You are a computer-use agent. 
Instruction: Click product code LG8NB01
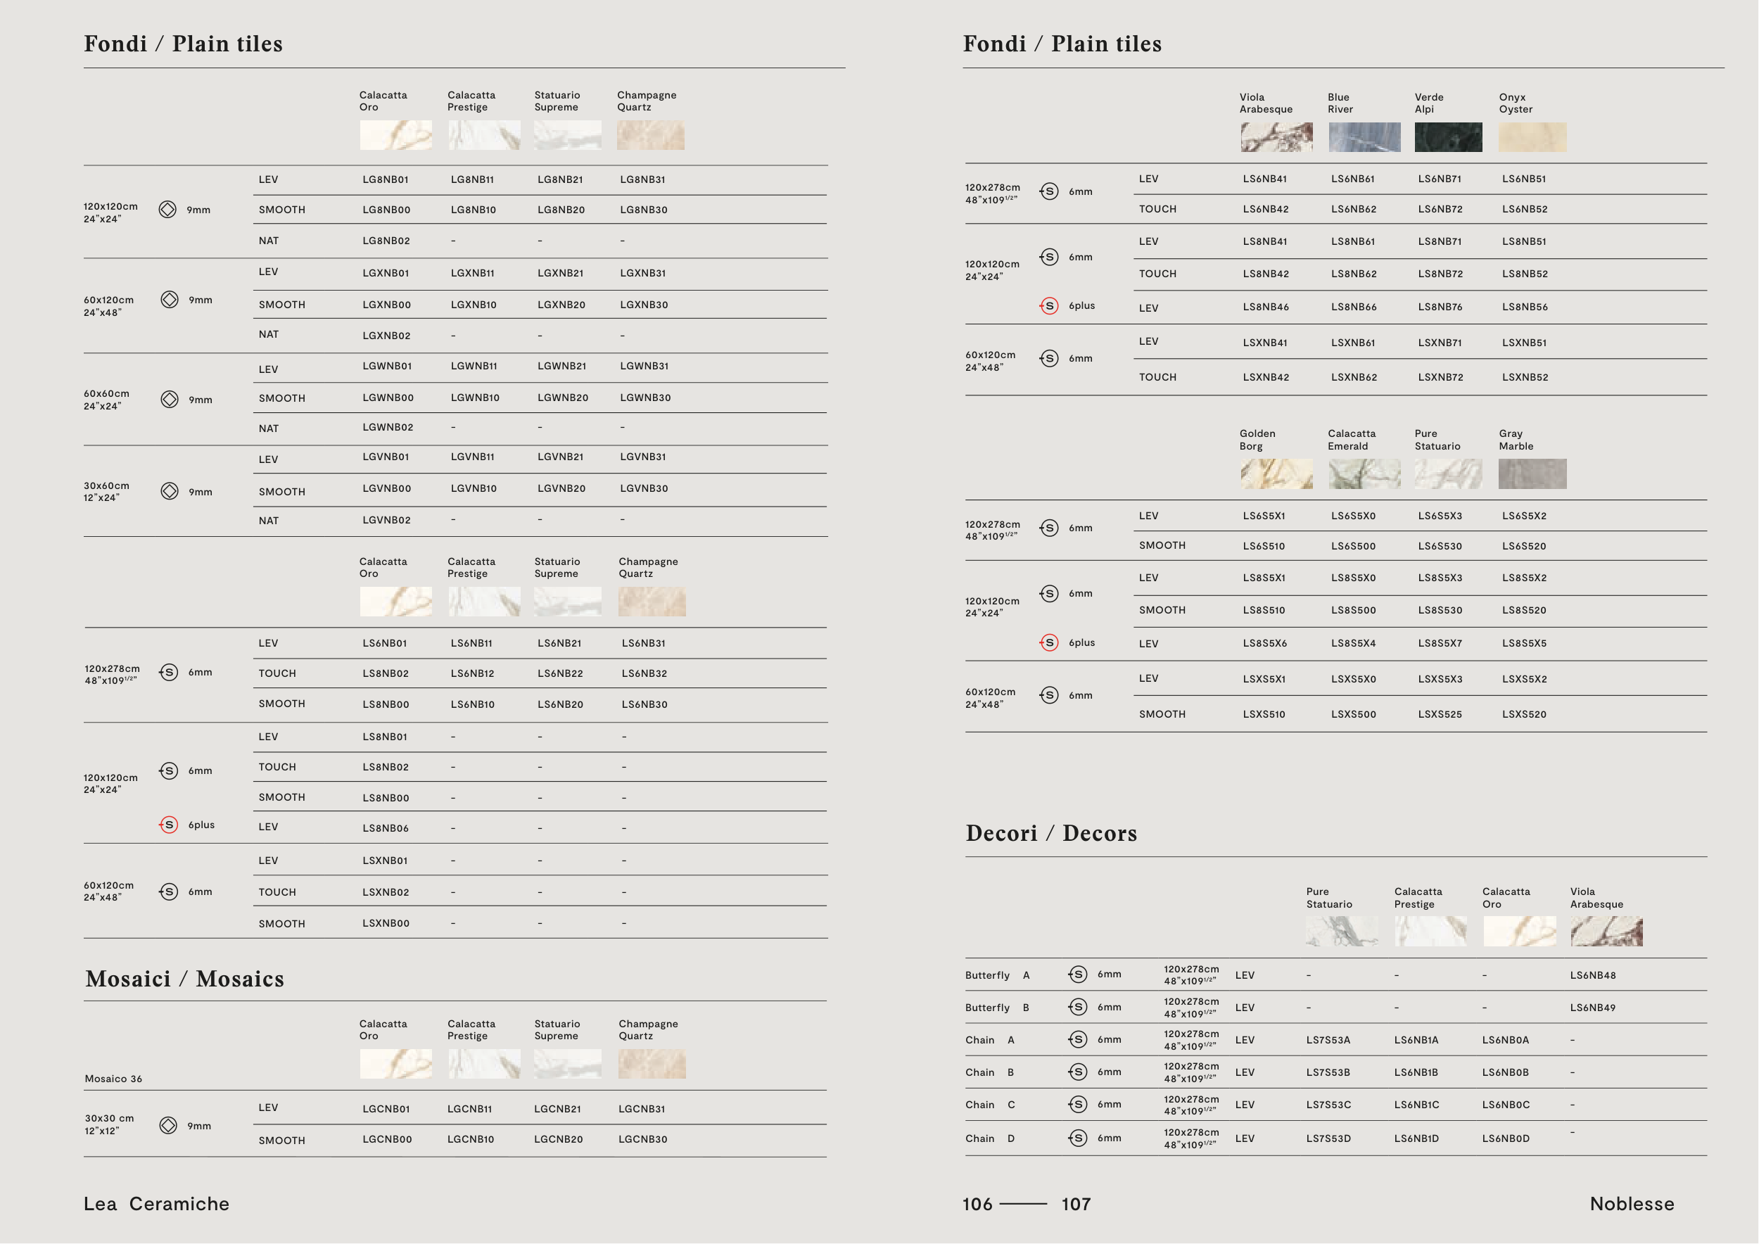[386, 180]
